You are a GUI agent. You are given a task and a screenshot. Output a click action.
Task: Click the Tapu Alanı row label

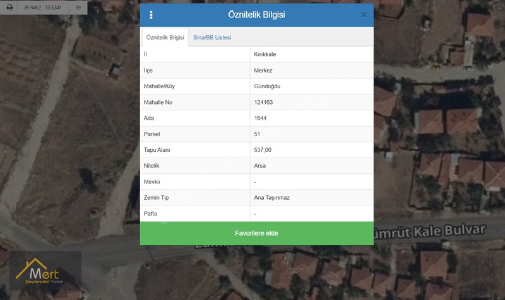click(157, 150)
